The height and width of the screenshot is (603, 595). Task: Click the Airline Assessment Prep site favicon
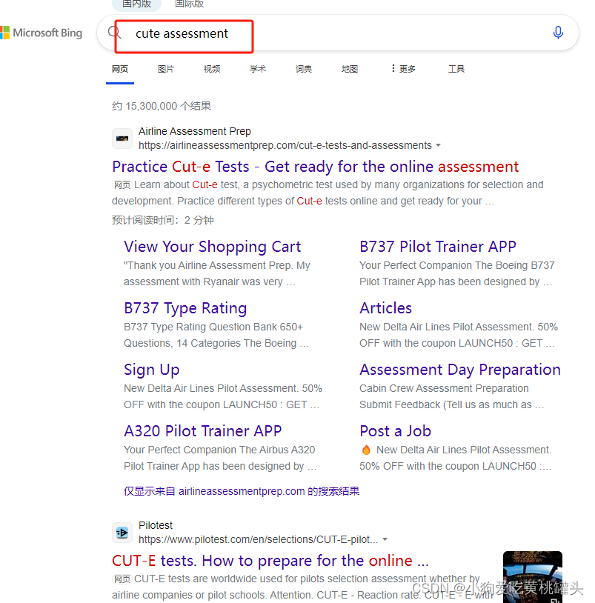click(122, 139)
